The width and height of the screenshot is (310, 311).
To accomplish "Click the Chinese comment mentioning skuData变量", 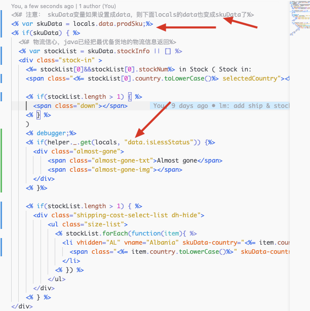I will coord(133,15).
